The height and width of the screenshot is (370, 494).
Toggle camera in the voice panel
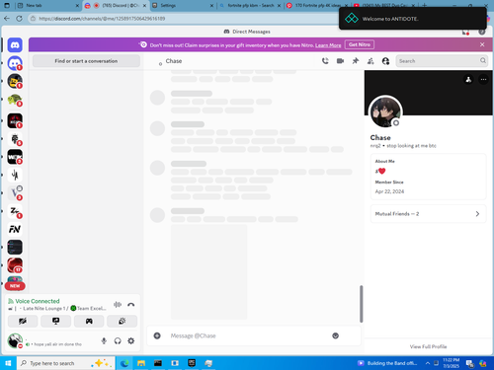23,321
